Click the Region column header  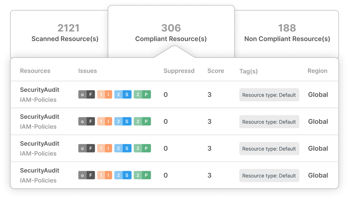click(x=317, y=71)
